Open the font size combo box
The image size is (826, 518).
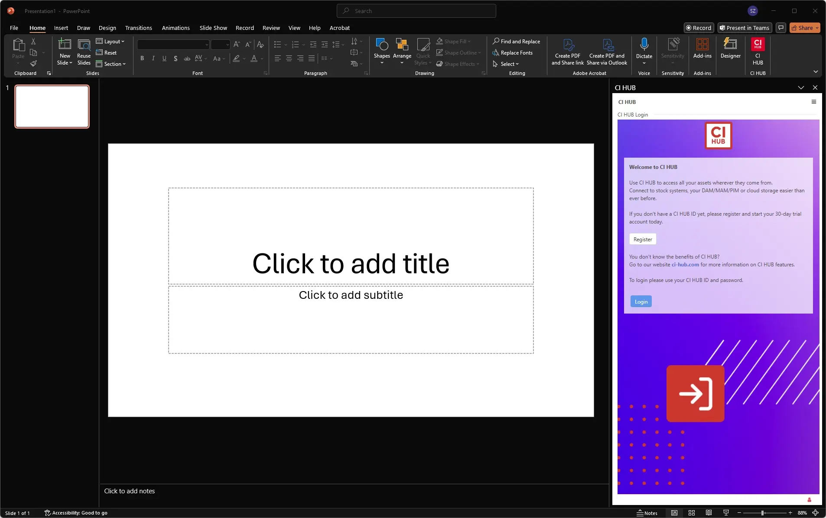pos(220,44)
